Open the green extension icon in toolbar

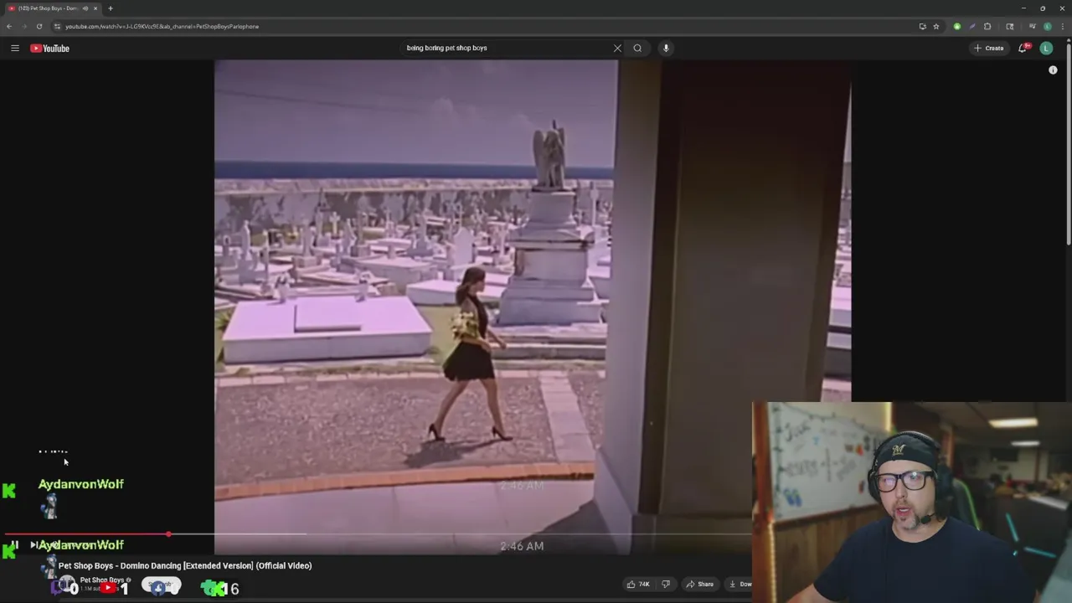(957, 26)
